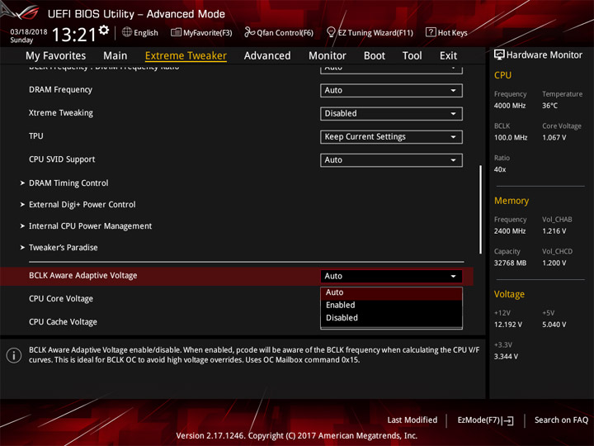
Task: Open the Exit tab
Action: point(448,56)
